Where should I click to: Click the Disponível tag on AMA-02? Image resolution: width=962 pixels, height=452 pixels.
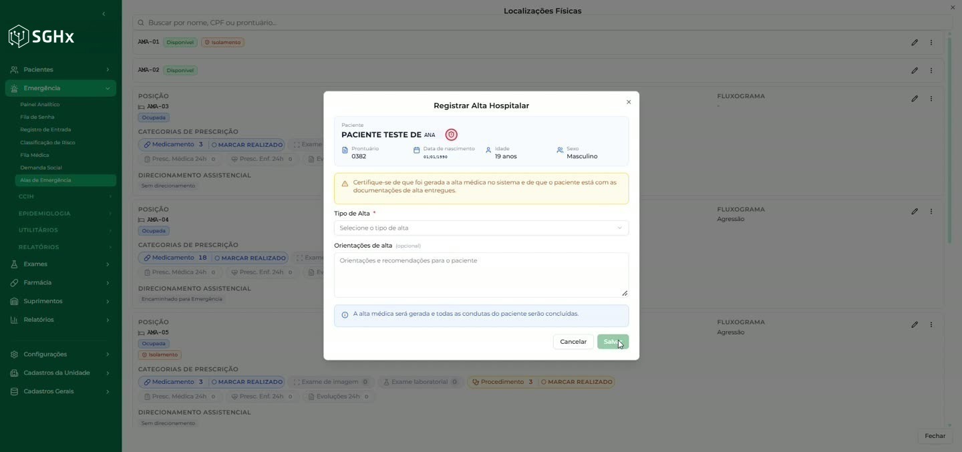click(180, 70)
